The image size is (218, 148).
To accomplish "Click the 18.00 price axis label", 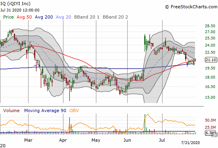I will pyautogui.click(x=210, y=77).
